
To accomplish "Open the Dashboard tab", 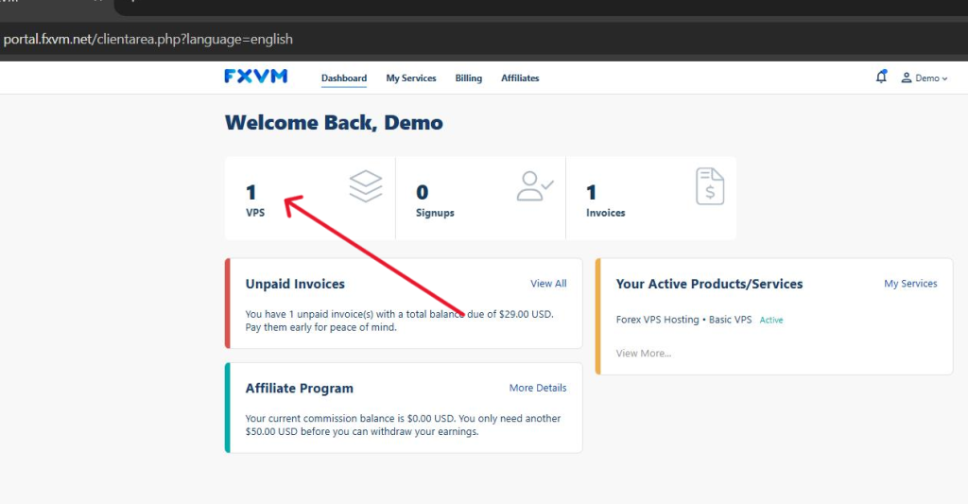I will tap(343, 78).
